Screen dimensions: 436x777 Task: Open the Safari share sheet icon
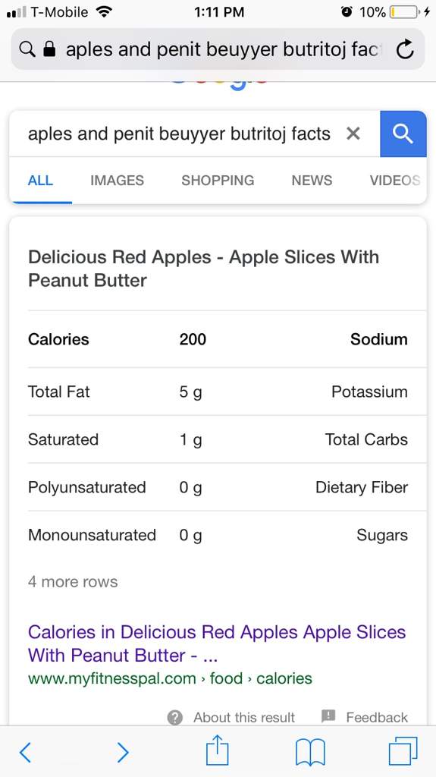218,750
